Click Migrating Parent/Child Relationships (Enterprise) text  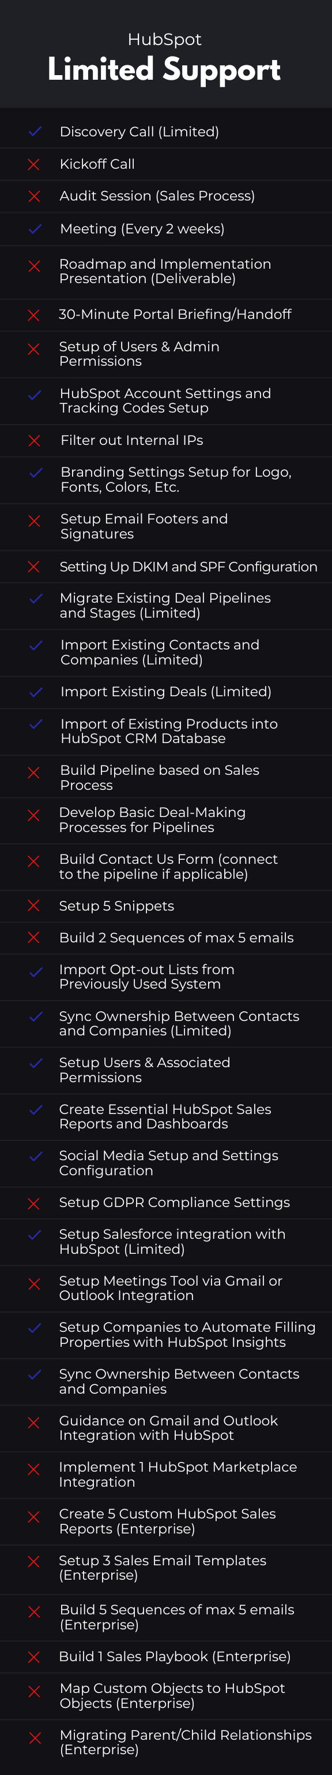(x=186, y=1742)
